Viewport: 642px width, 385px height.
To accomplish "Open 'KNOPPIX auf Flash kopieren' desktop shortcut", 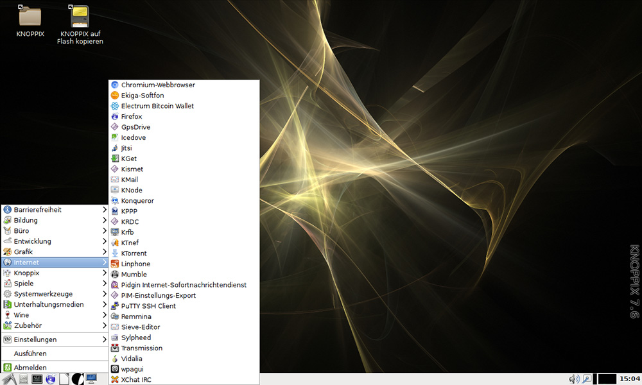I will [x=80, y=17].
